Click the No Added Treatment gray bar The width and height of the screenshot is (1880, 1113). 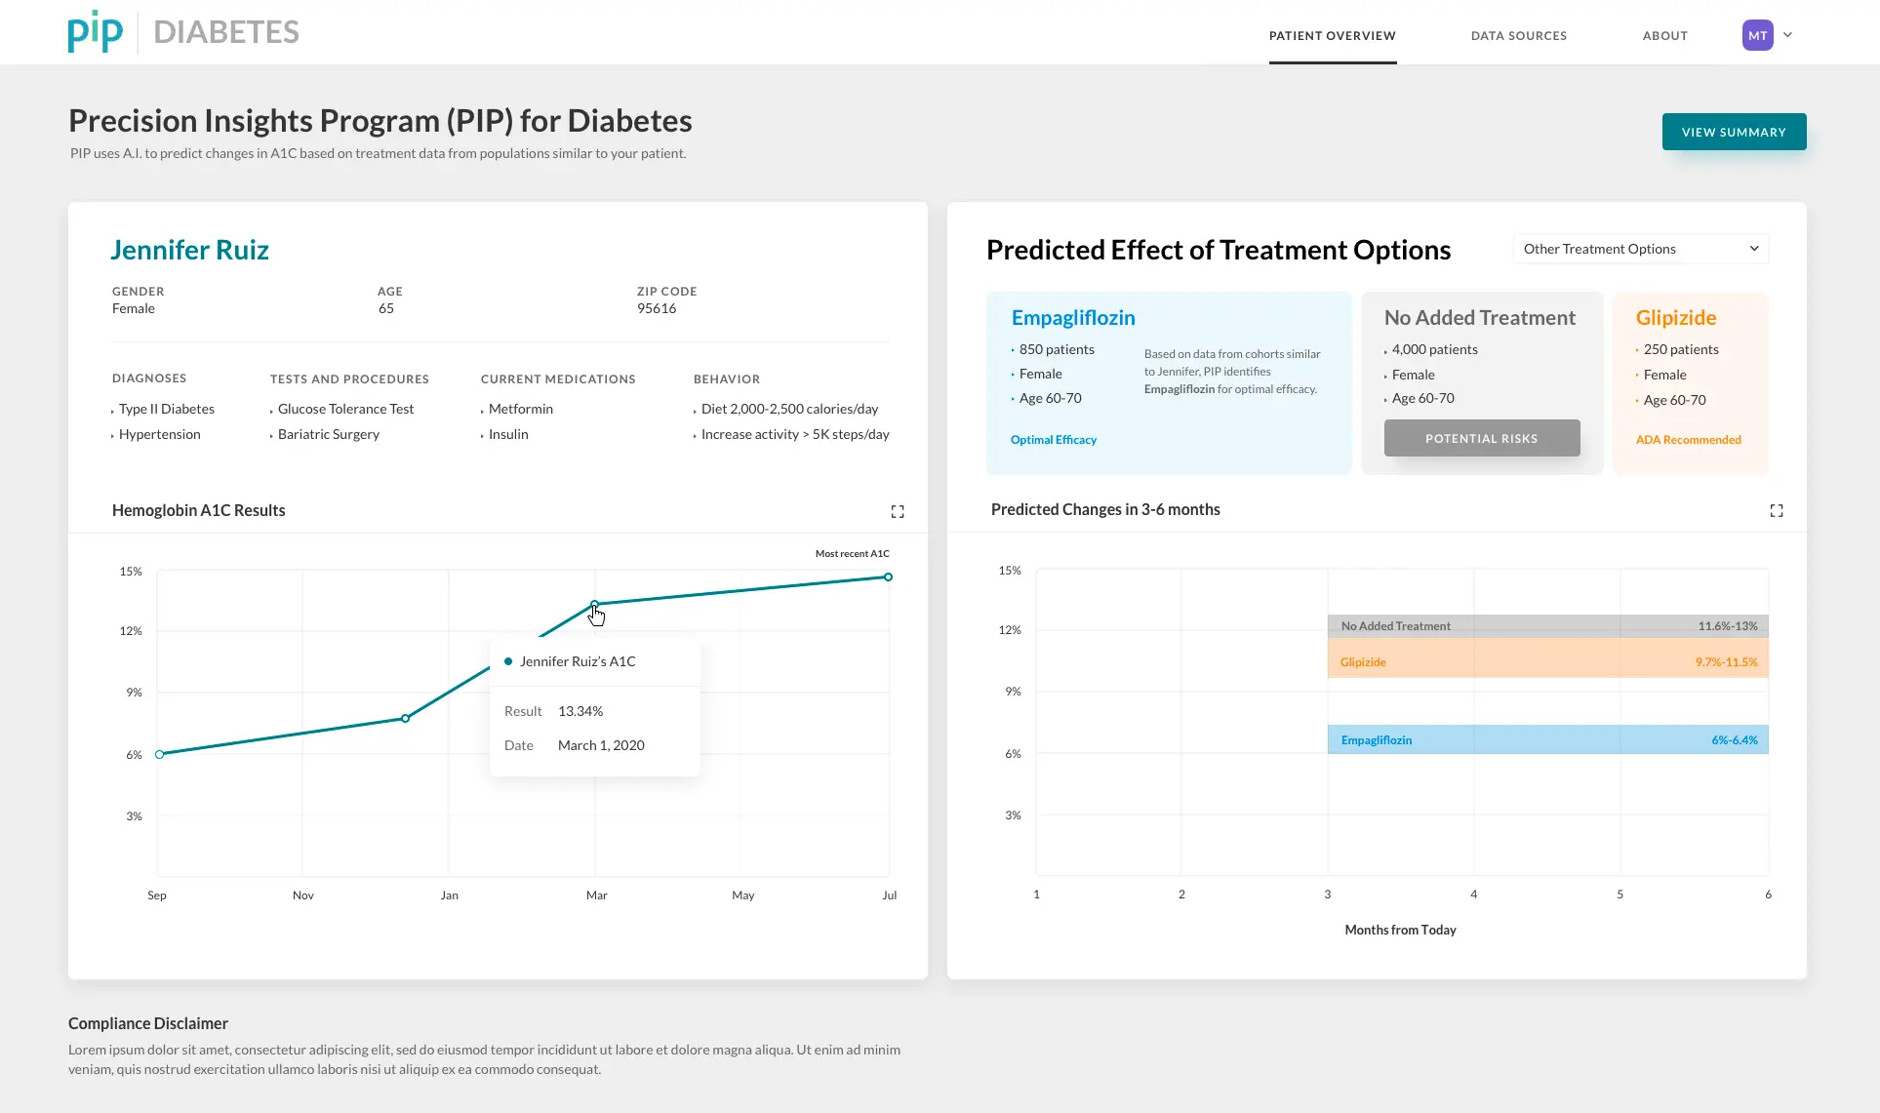(1548, 626)
